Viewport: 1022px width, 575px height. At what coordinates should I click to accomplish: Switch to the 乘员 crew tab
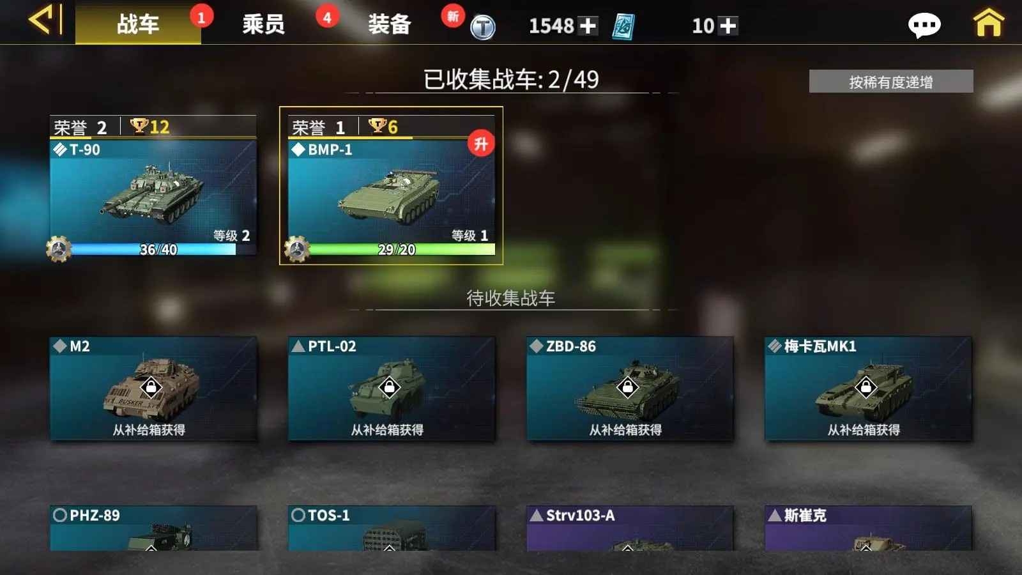[263, 24]
